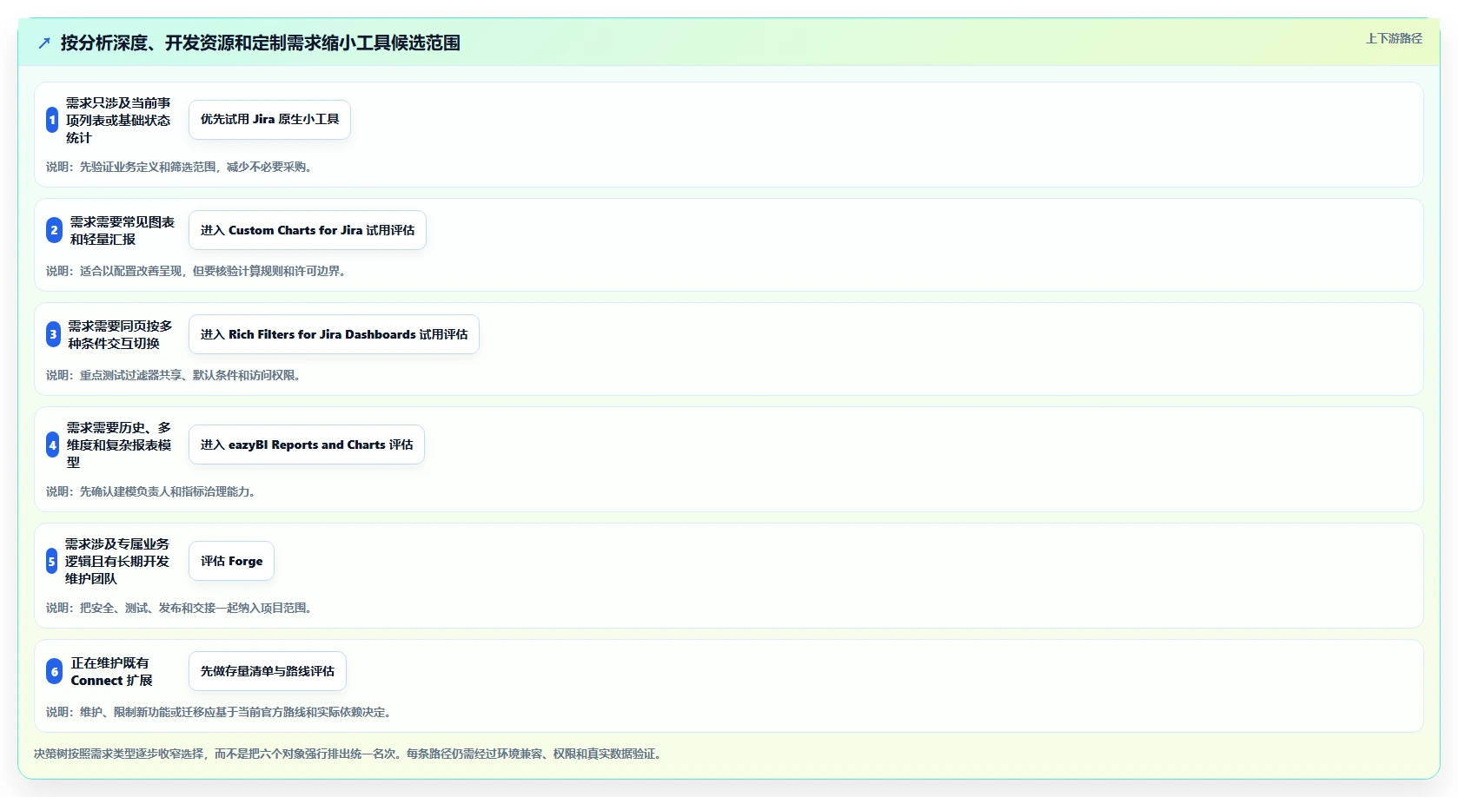The image size is (1458, 797).
Task: Click note 重点测试过滤器共享、默认条件和访问权限
Action: [x=175, y=375]
